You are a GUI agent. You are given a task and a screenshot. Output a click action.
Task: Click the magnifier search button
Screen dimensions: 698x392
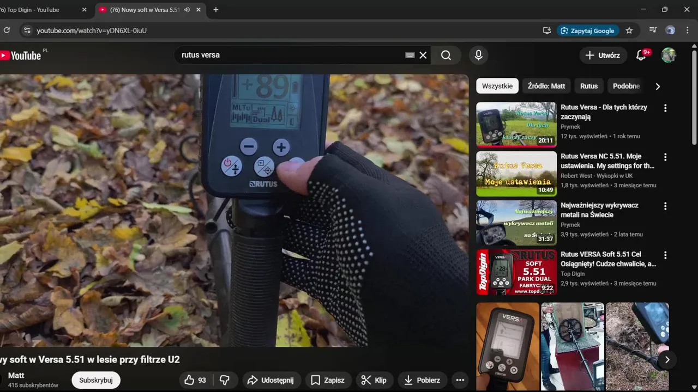(446, 55)
